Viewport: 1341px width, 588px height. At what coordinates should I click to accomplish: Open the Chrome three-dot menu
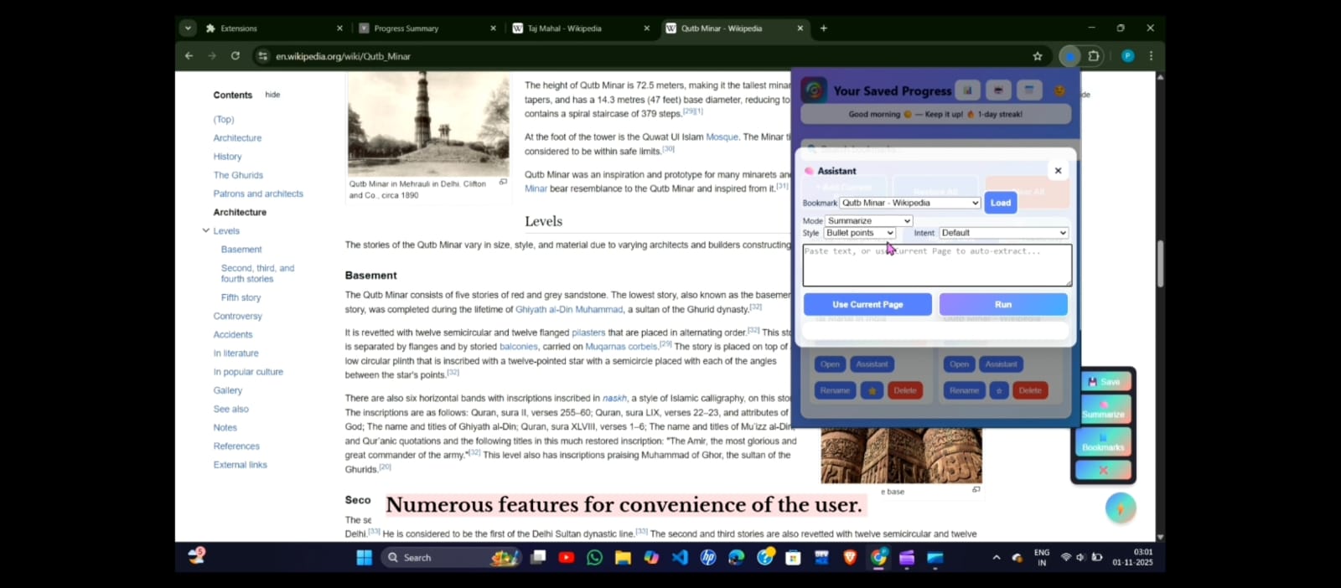1151,56
